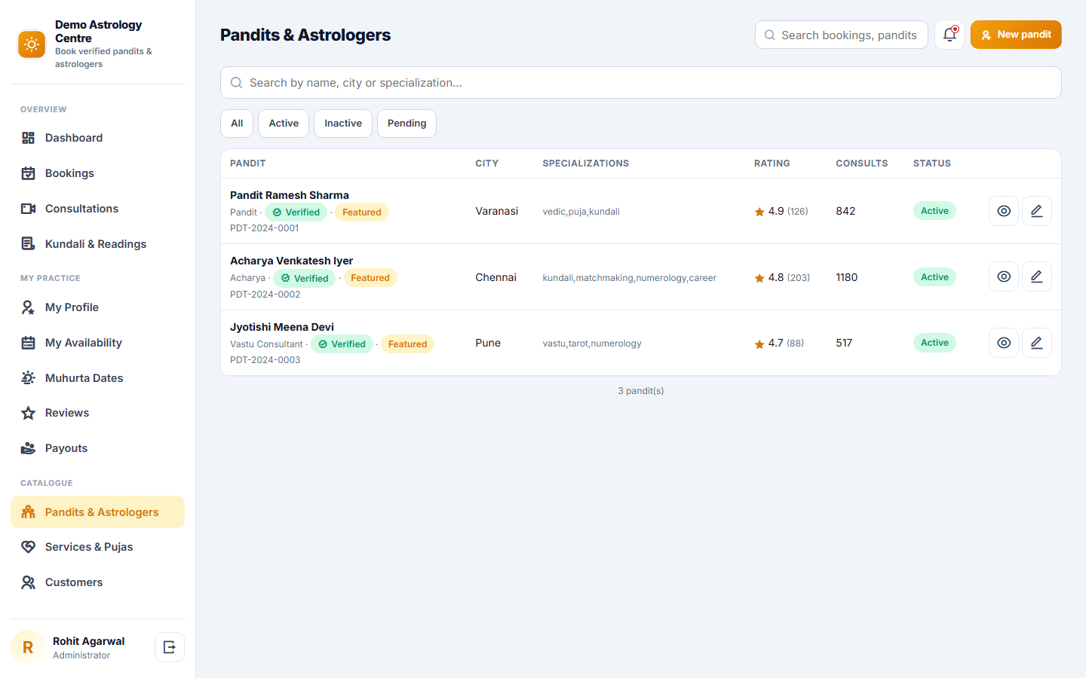Click the Rohit Agarwal user name
1086x678 pixels.
[x=89, y=641]
